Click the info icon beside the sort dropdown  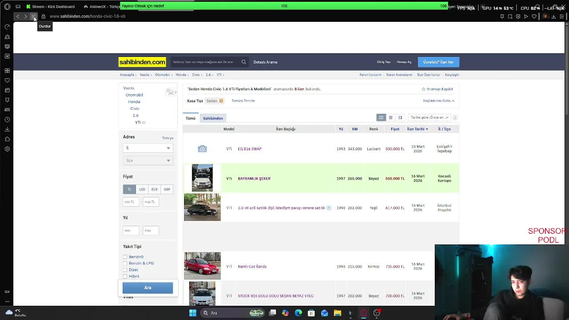point(455,117)
